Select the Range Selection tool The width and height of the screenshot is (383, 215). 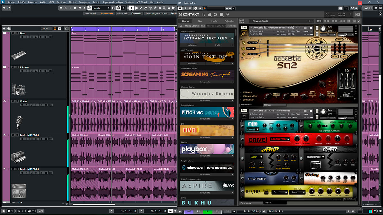(136, 8)
